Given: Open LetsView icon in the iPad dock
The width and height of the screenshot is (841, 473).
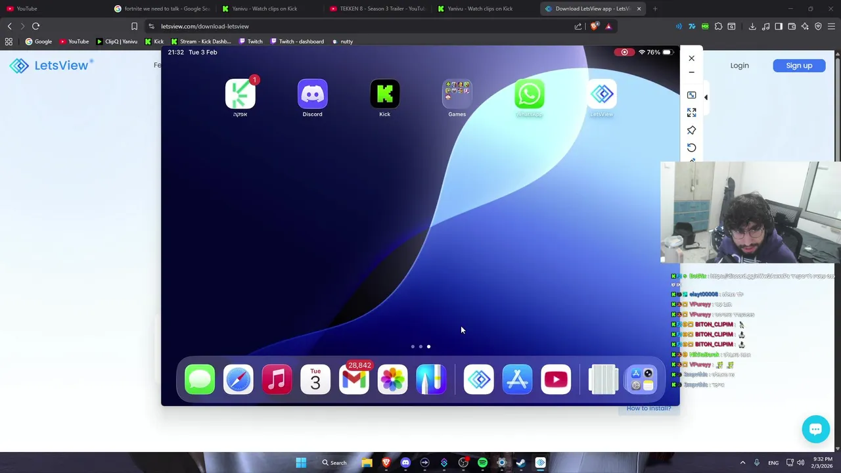Looking at the screenshot, I should coord(479,380).
